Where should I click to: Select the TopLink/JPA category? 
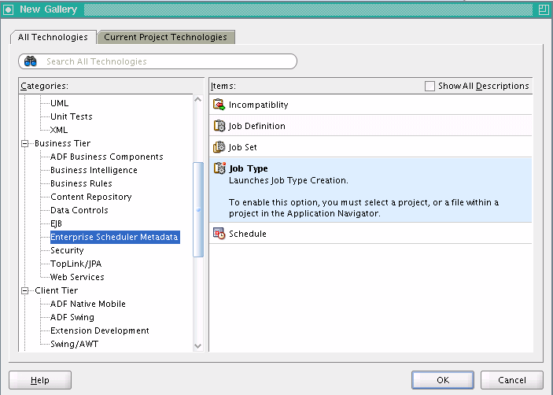76,264
